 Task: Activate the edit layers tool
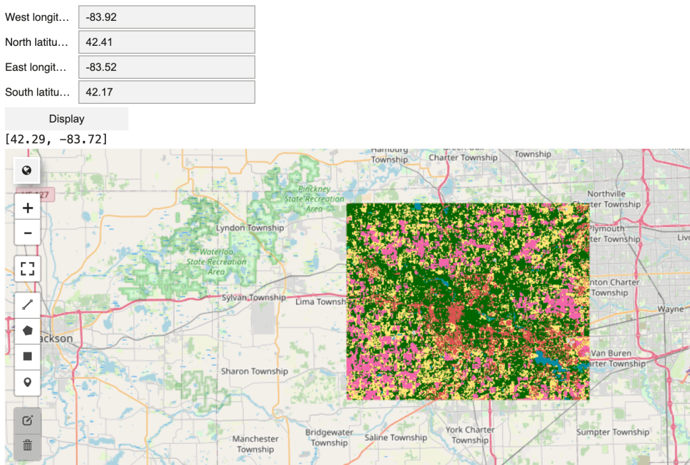[28, 421]
